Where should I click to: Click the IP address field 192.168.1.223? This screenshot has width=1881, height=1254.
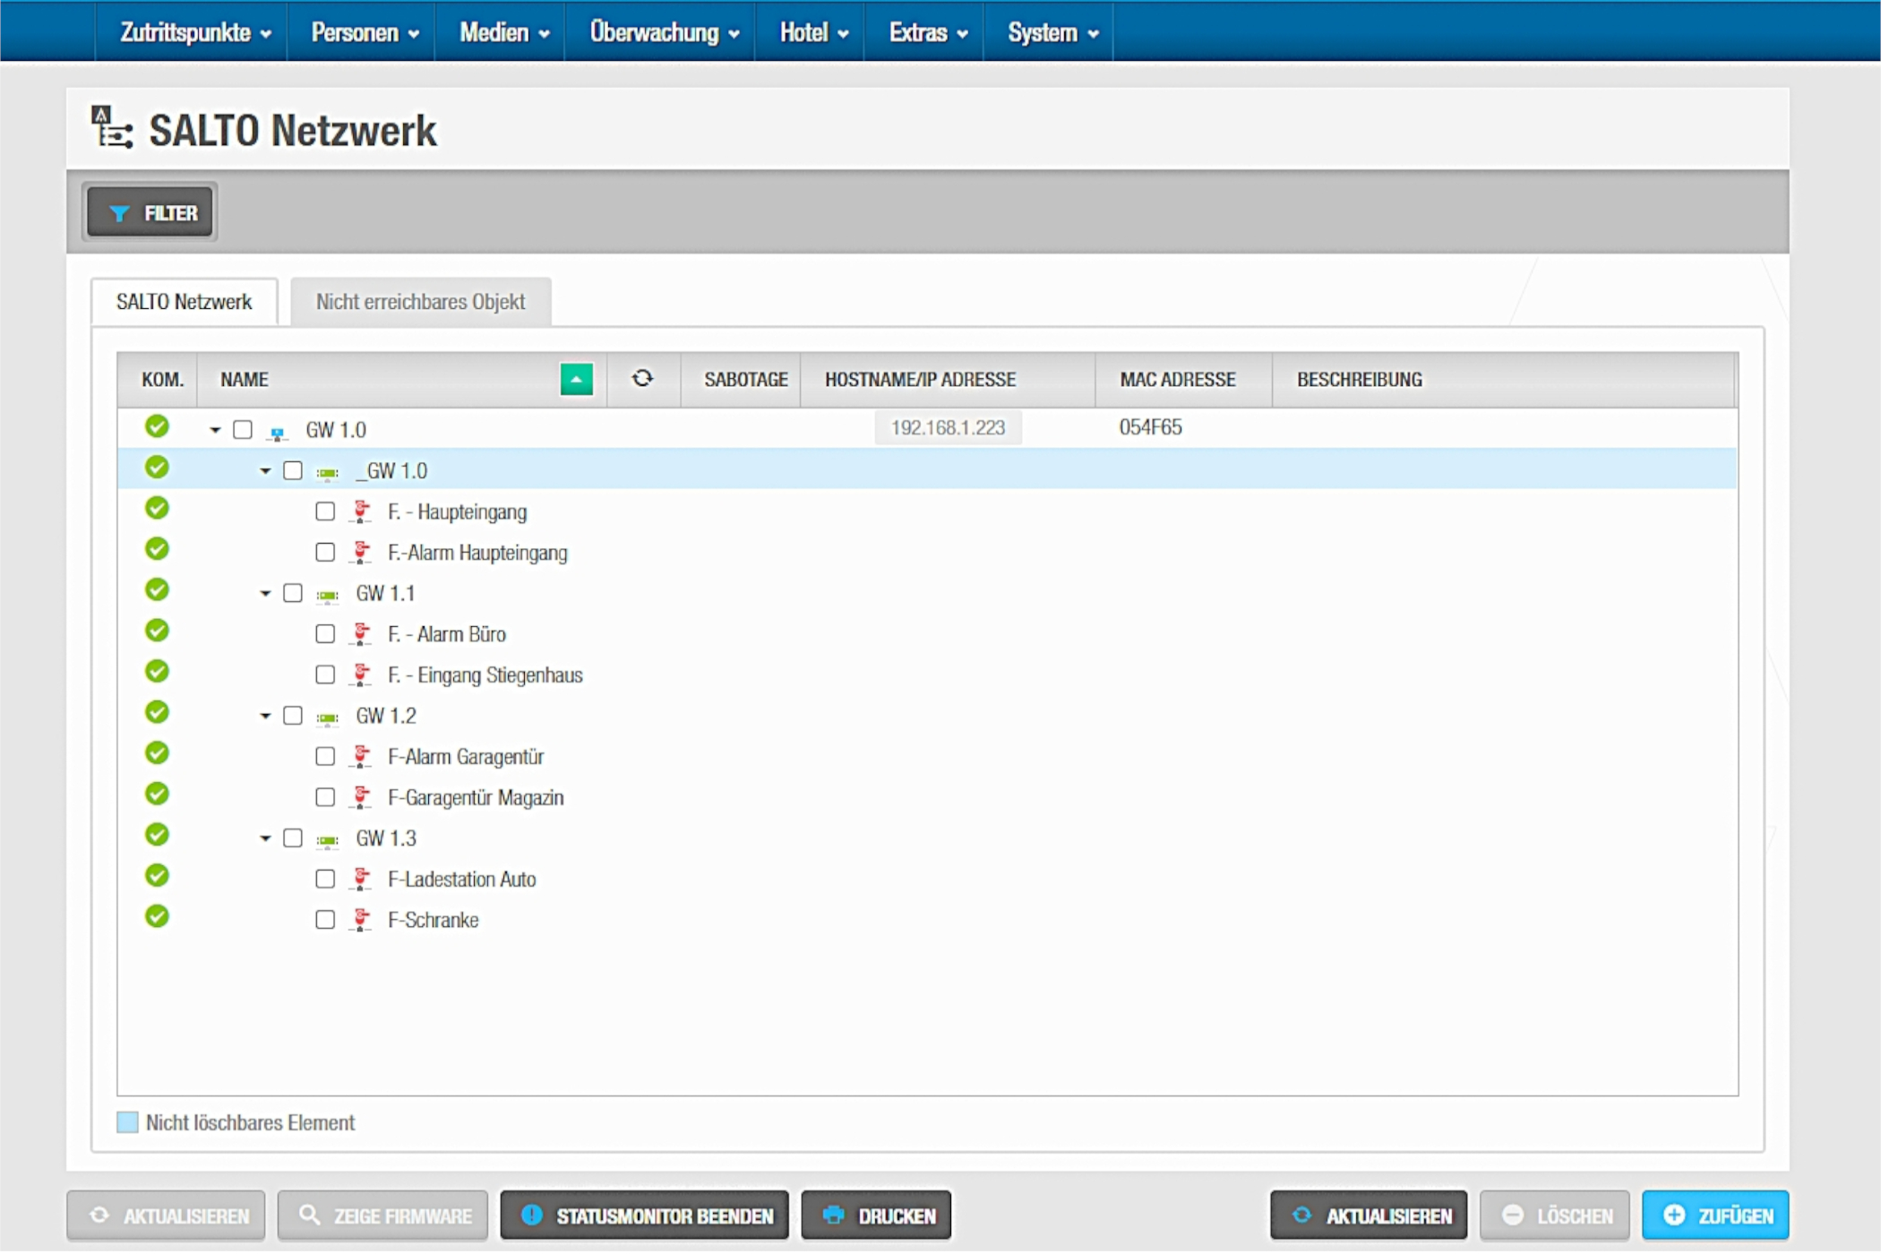pyautogui.click(x=948, y=428)
